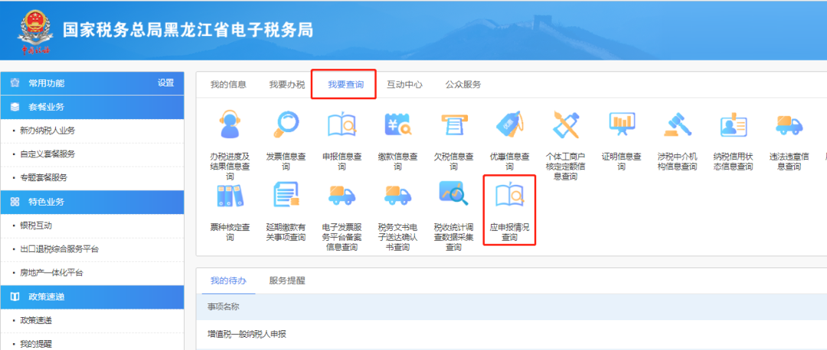Open 欠税信息查询 icon
The width and height of the screenshot is (827, 350).
click(453, 125)
